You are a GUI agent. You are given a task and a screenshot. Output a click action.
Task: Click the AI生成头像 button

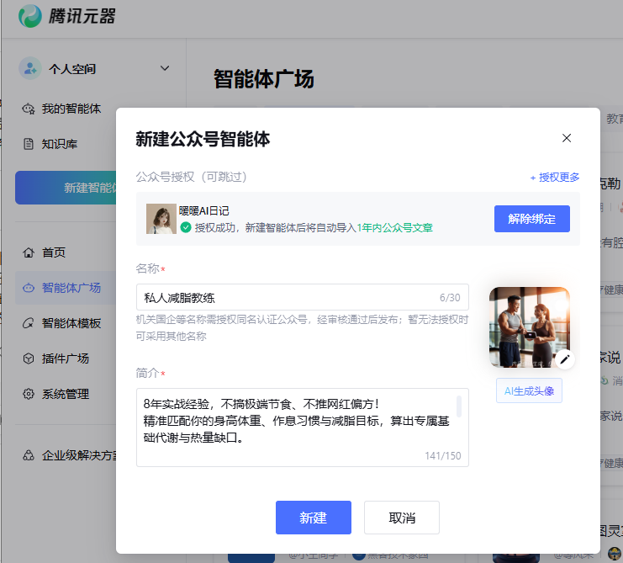(529, 391)
